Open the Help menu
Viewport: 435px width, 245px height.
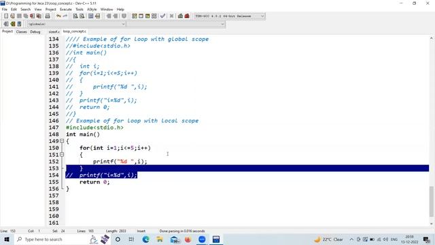click(120, 10)
